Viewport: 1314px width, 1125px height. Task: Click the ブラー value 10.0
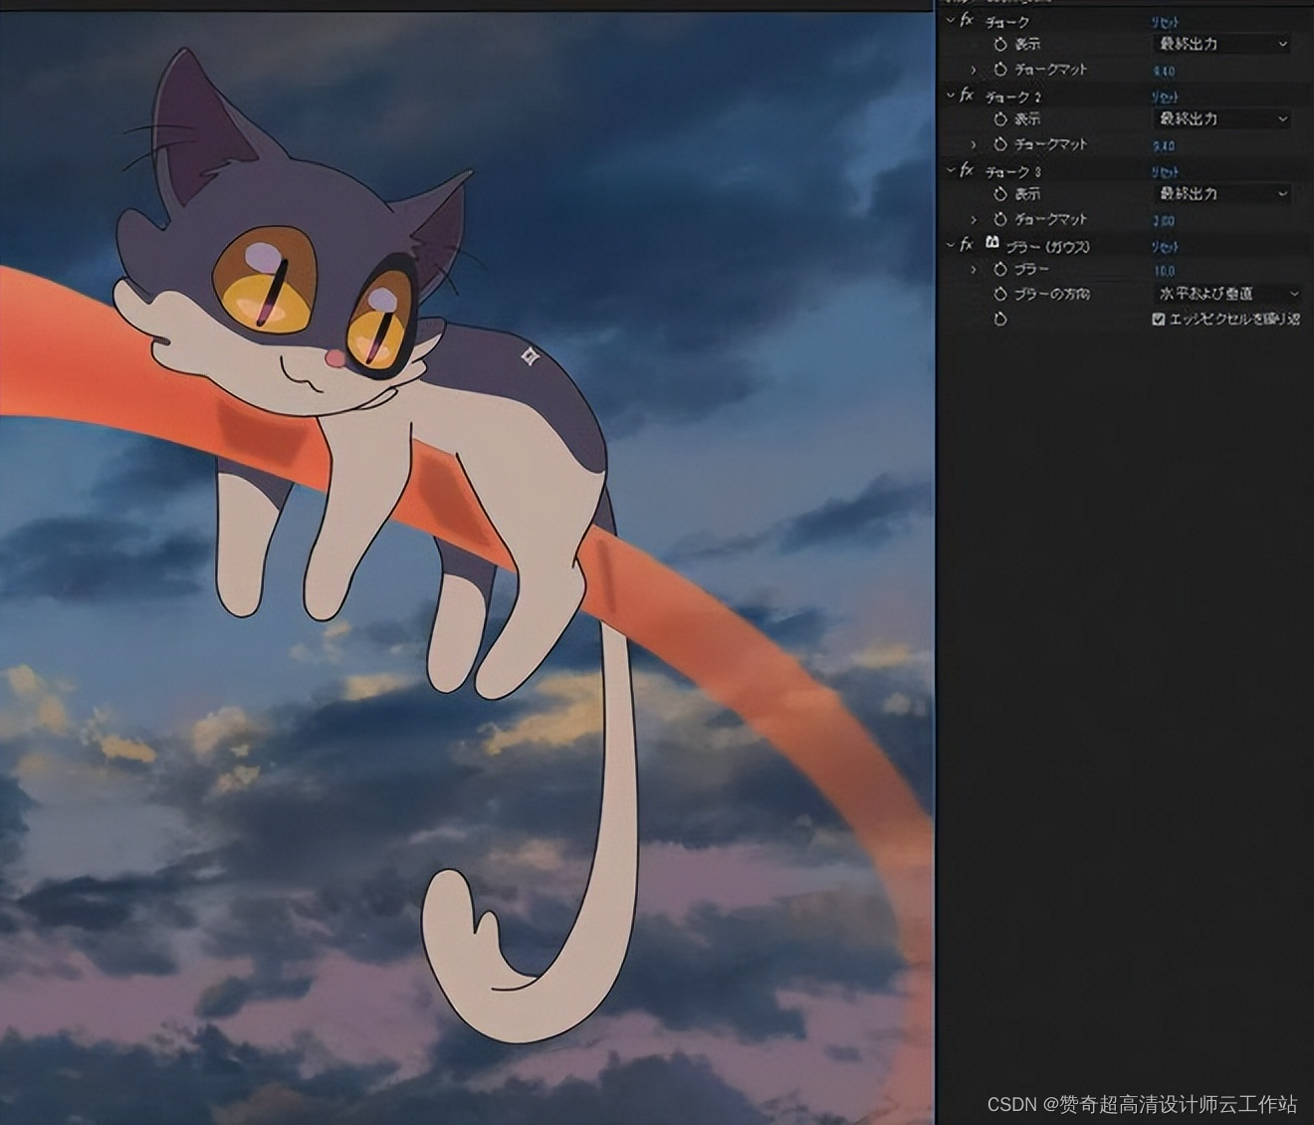pos(1164,271)
